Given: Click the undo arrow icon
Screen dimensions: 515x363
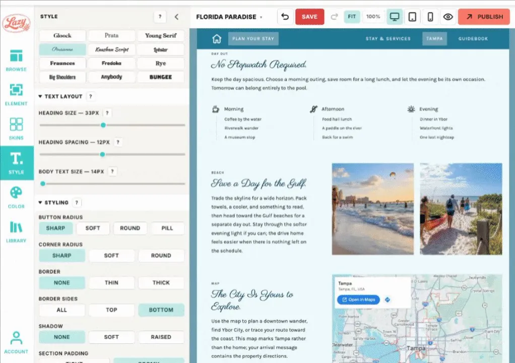Looking at the screenshot, I should pyautogui.click(x=285, y=17).
